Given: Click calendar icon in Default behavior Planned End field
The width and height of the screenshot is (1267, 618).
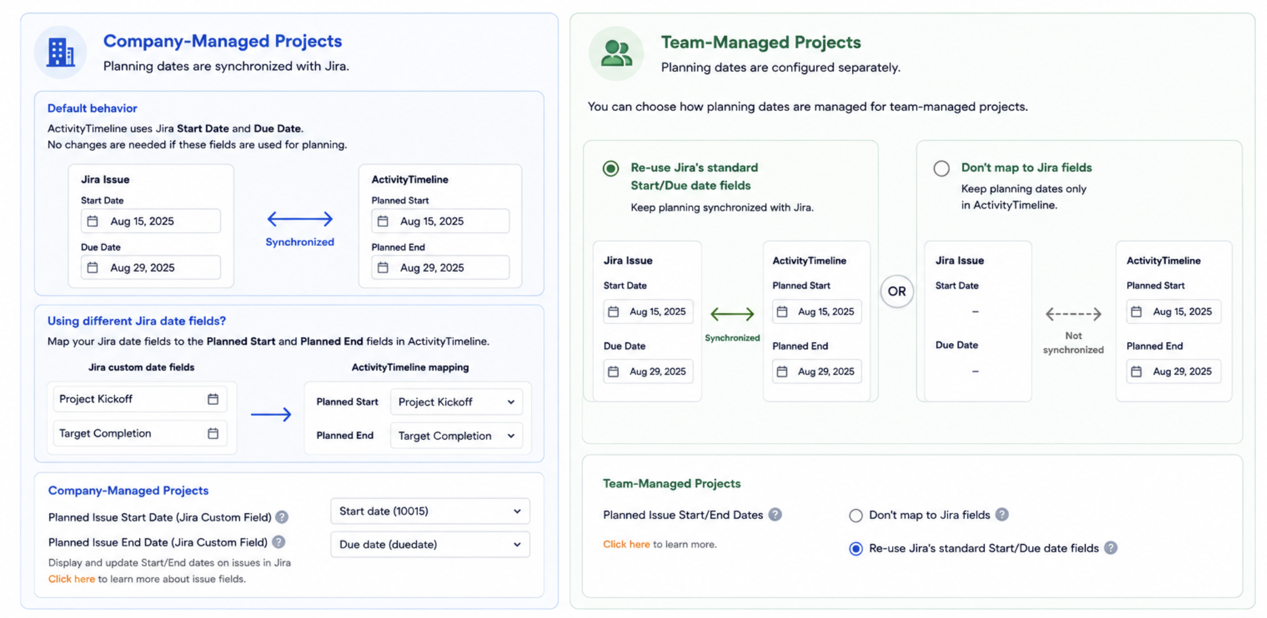Looking at the screenshot, I should click(x=383, y=268).
